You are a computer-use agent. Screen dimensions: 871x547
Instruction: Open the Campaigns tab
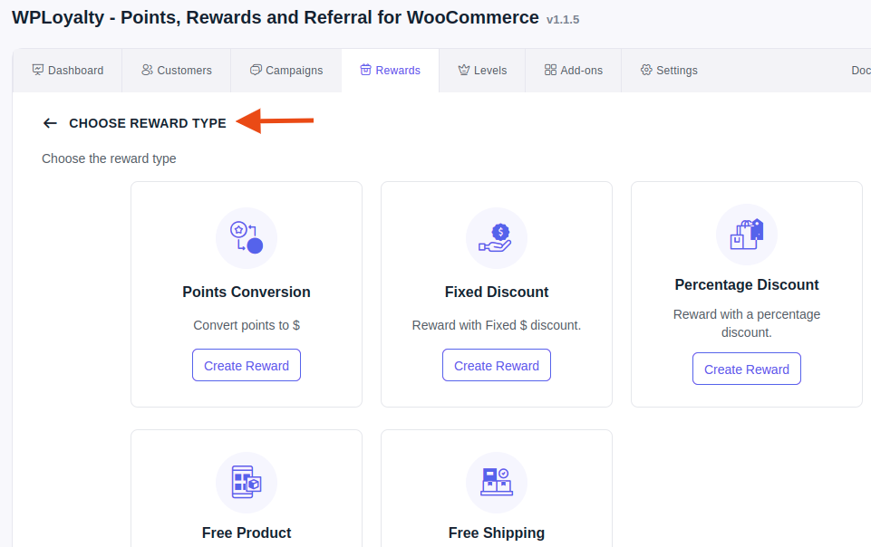(x=286, y=71)
